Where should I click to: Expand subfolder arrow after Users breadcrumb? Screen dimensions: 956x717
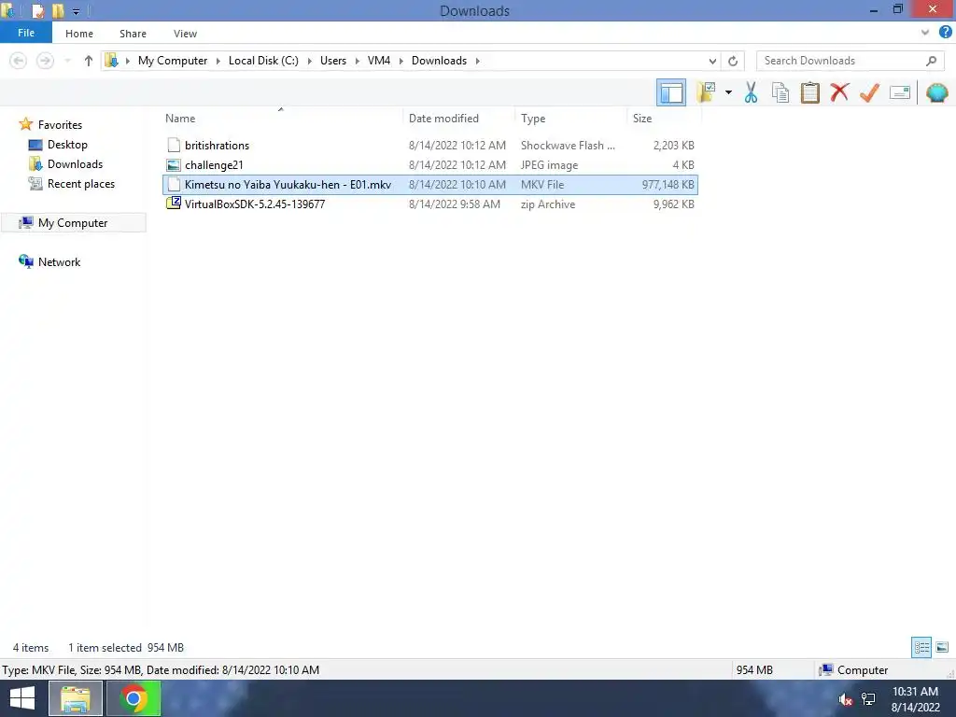click(358, 61)
